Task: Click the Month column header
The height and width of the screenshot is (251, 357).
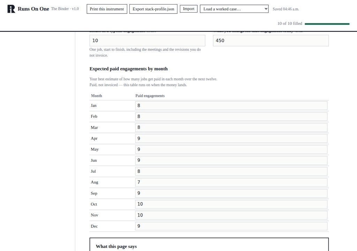Action: coord(97,96)
